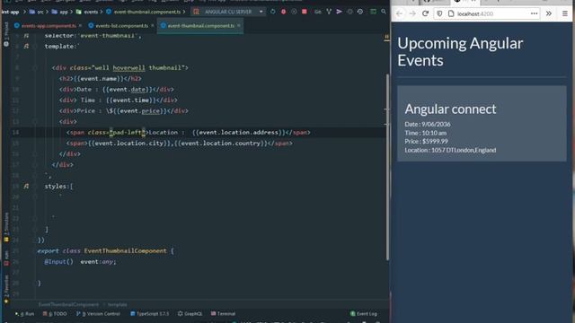Close the event-thumbnail.component.ts tab
Viewport: 575px width, 323px height.
[239, 26]
